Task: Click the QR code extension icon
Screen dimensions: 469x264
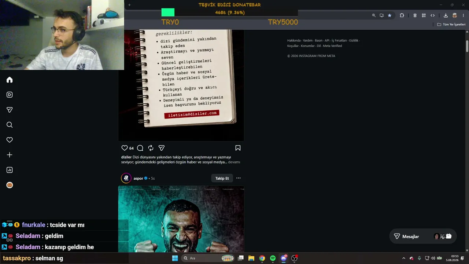Action: click(424, 15)
